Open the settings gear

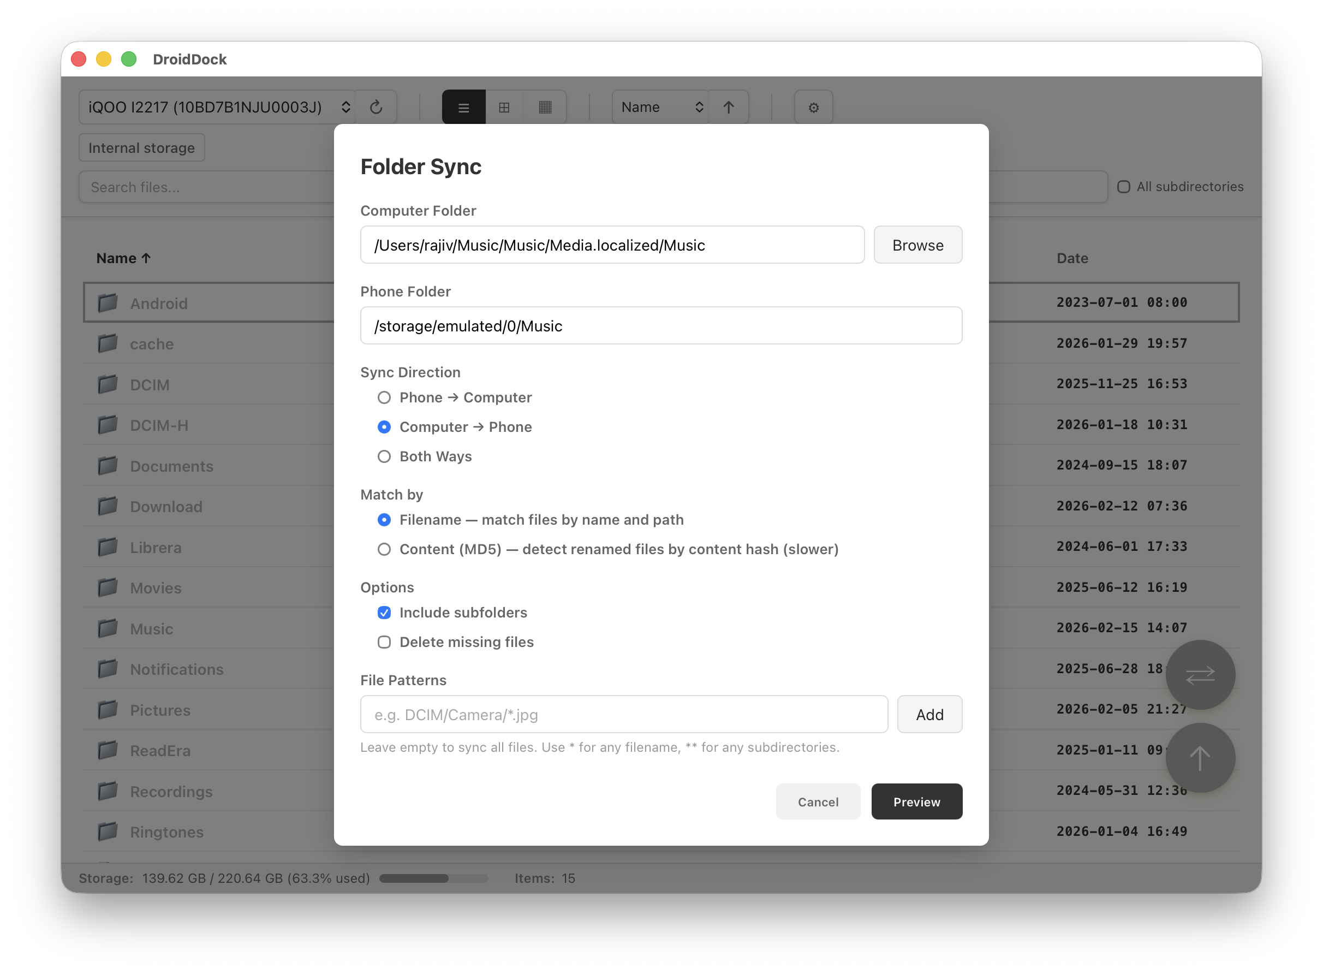(813, 106)
